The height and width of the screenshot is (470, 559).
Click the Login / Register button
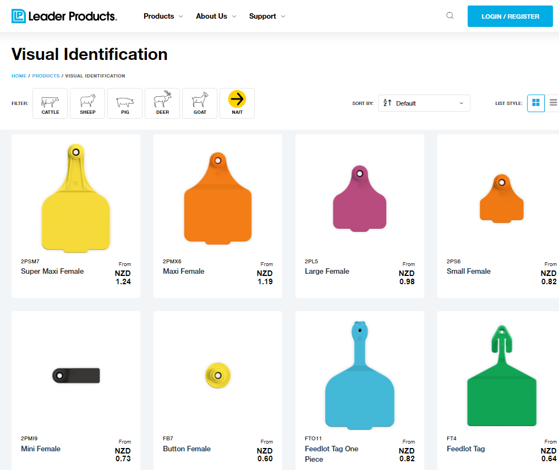(x=510, y=16)
